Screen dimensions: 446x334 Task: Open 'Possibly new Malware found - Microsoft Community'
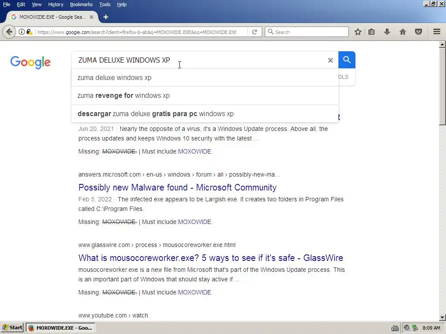pyautogui.click(x=177, y=187)
